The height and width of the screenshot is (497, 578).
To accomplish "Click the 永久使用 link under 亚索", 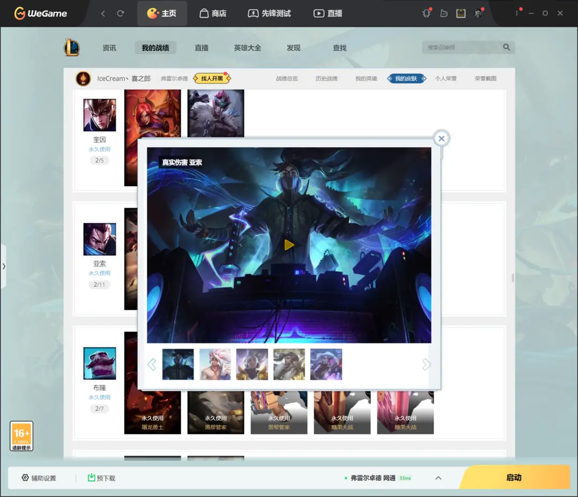I will coord(100,273).
